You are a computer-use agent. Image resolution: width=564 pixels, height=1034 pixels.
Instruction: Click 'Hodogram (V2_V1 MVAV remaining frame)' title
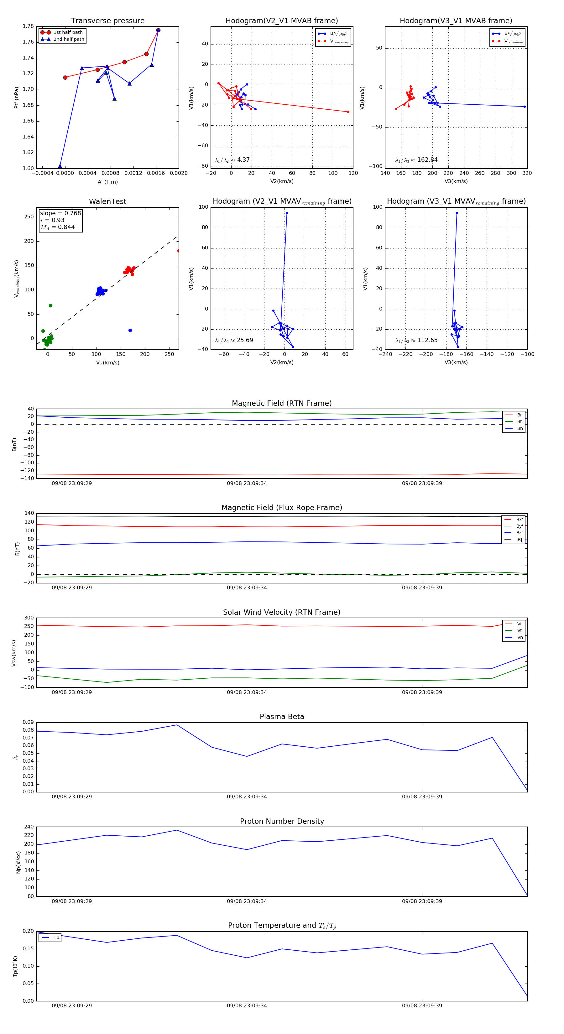pos(282,201)
